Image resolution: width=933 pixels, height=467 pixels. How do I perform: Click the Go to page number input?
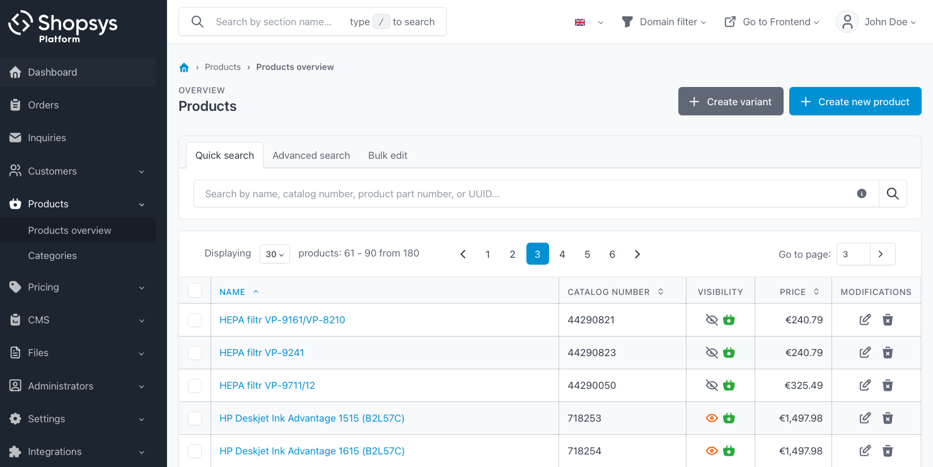click(x=853, y=254)
